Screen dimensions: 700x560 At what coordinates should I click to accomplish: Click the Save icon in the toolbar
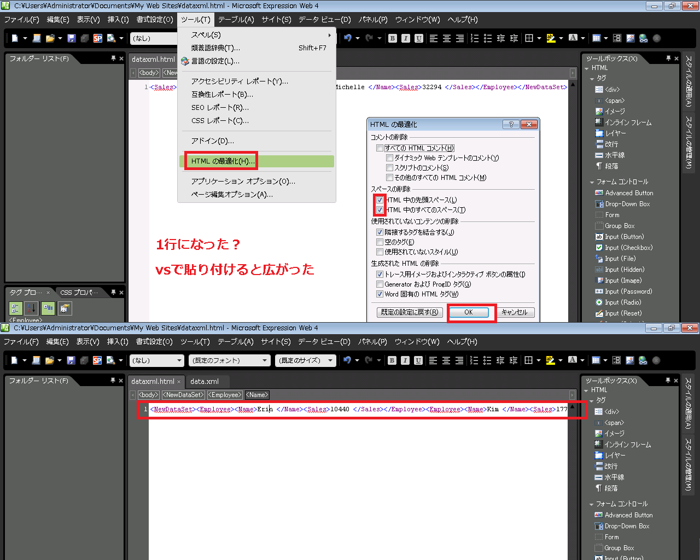(72, 38)
